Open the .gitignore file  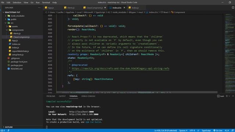tap(15, 58)
